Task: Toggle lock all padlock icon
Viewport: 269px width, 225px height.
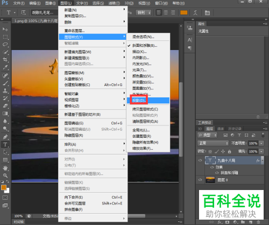Action: click(x=229, y=152)
